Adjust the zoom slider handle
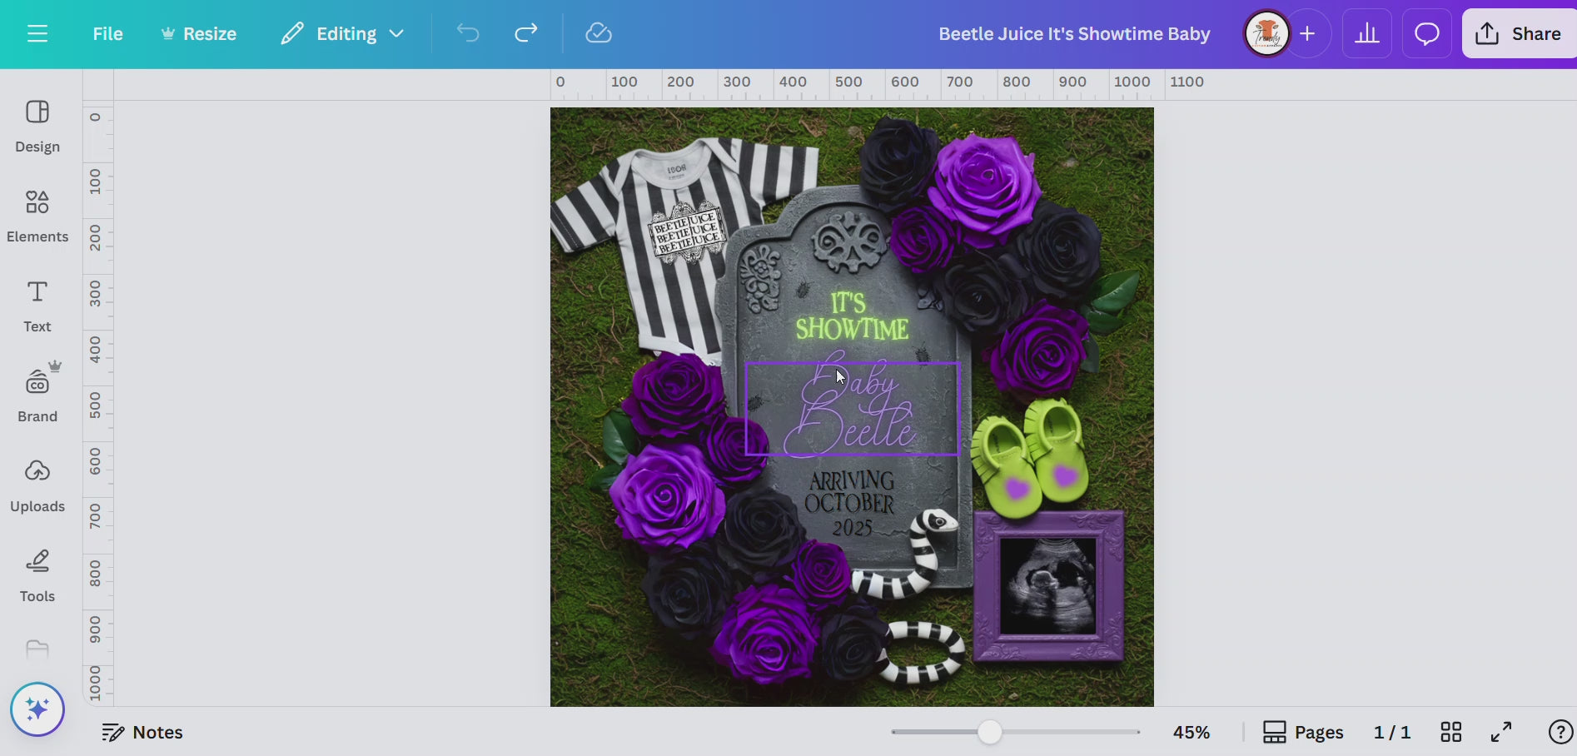This screenshot has width=1577, height=756. click(x=989, y=732)
